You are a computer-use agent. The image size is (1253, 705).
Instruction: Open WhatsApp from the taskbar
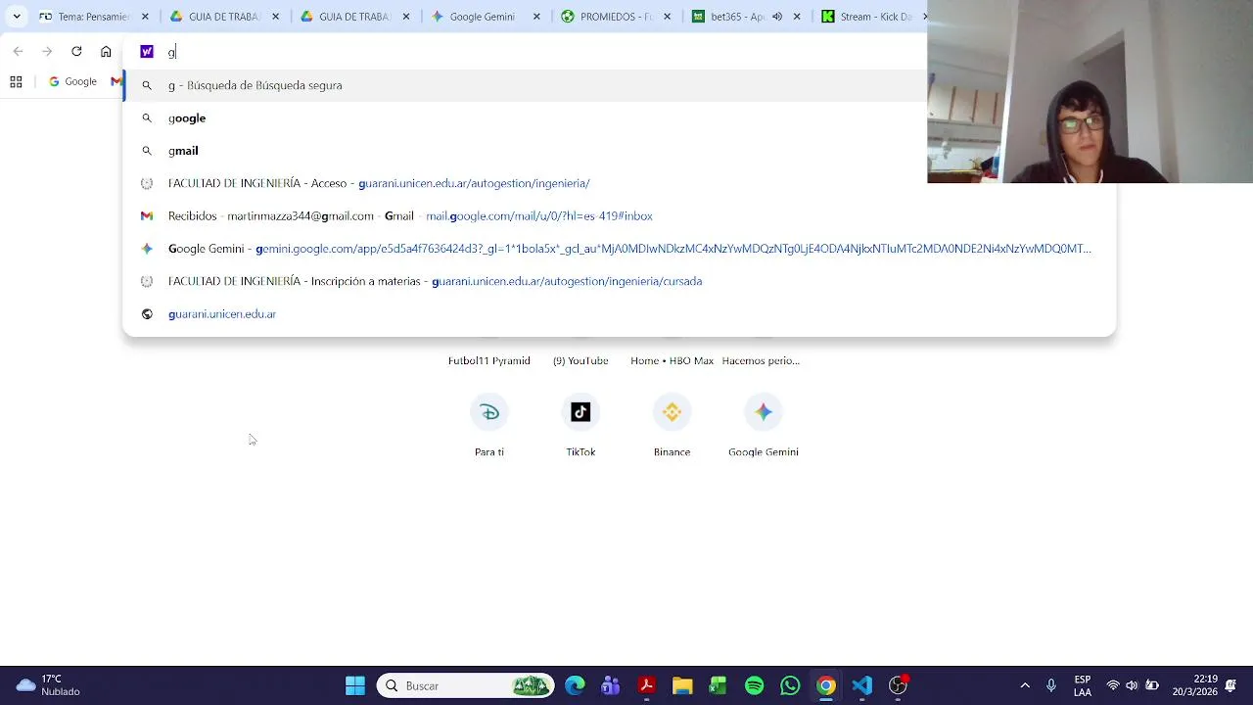[790, 685]
